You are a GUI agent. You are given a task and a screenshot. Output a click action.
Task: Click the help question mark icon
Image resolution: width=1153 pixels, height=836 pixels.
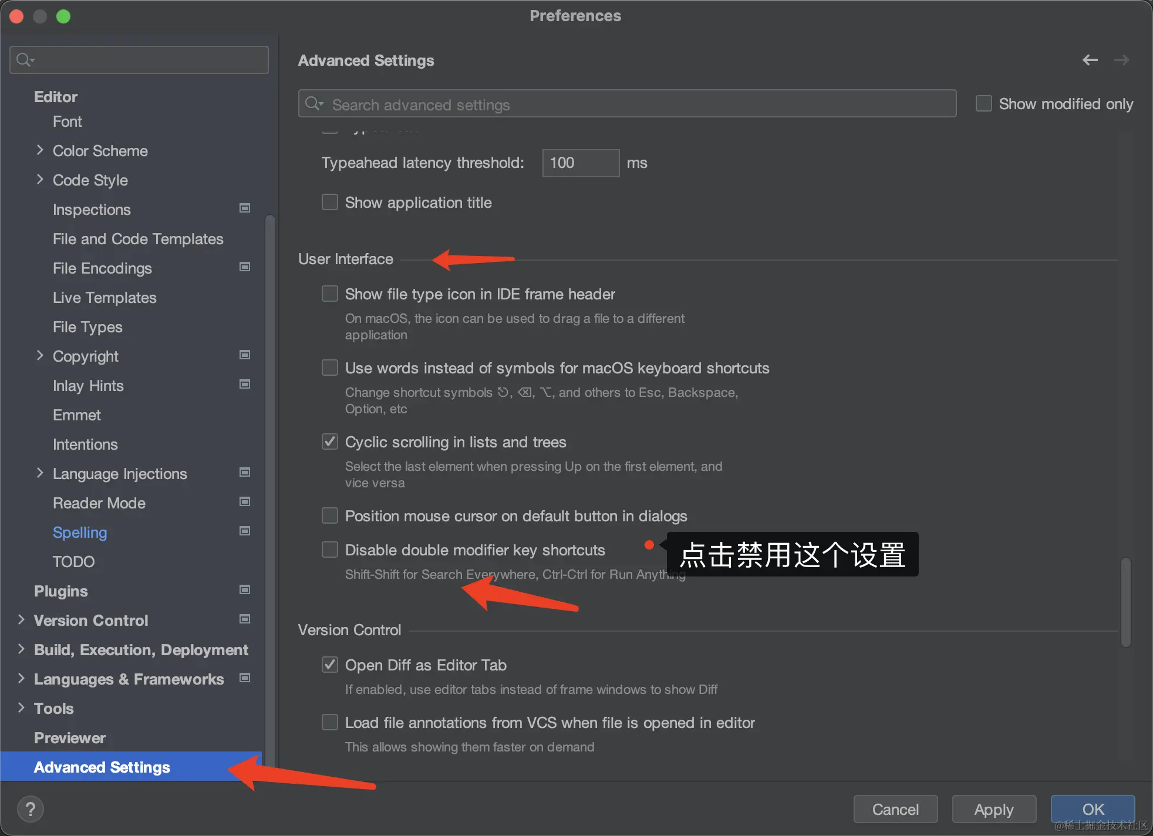[31, 809]
